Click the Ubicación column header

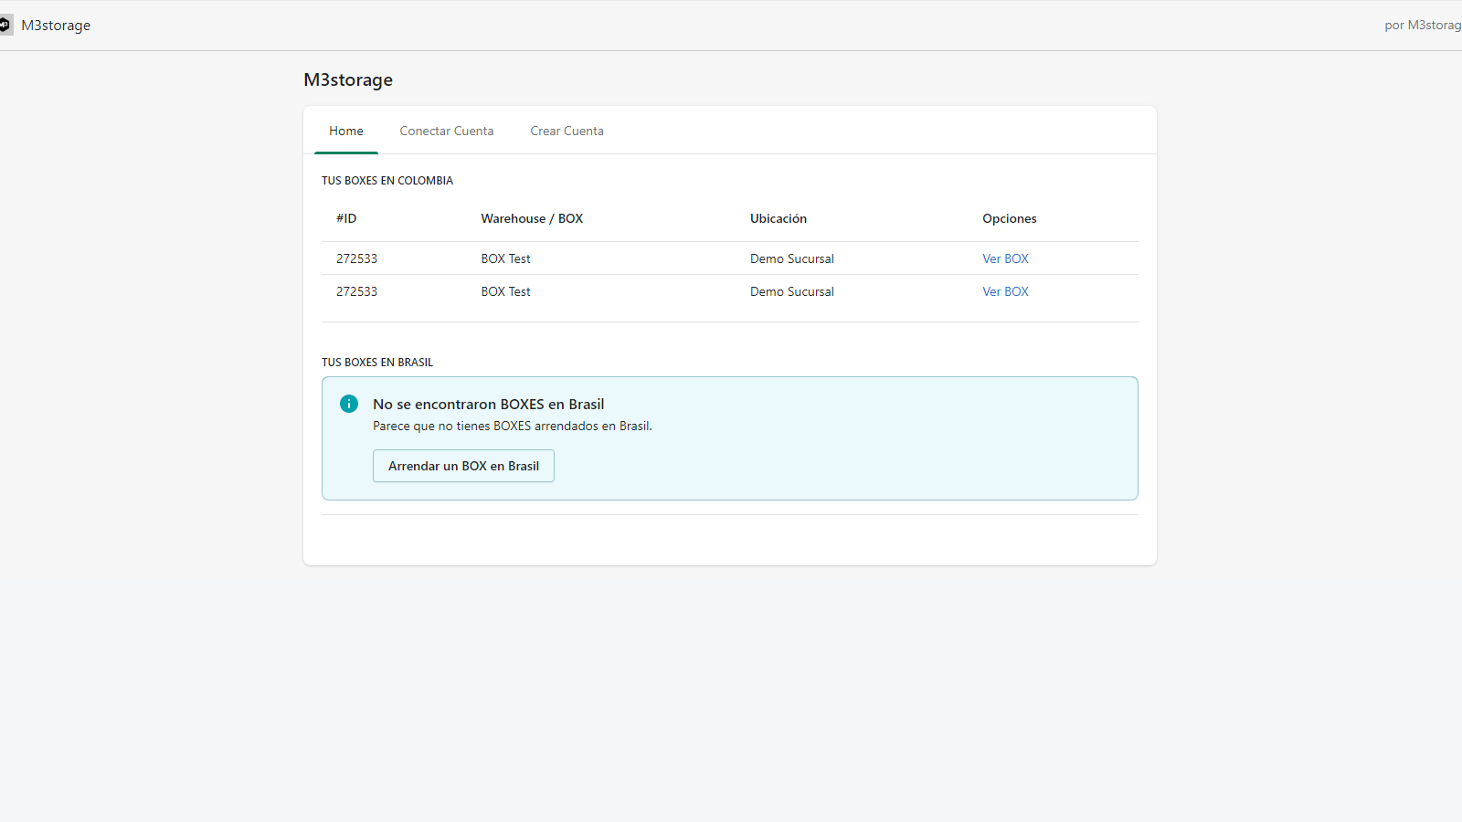tap(779, 218)
